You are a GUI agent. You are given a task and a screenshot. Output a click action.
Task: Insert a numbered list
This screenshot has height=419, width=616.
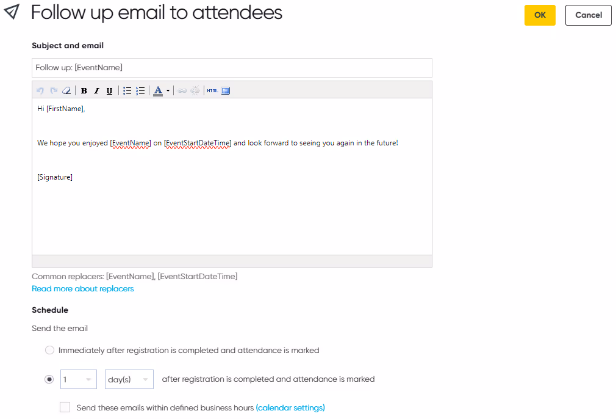coord(140,90)
